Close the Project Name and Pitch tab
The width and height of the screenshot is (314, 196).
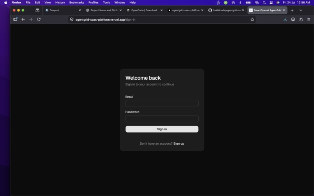[x=120, y=10]
